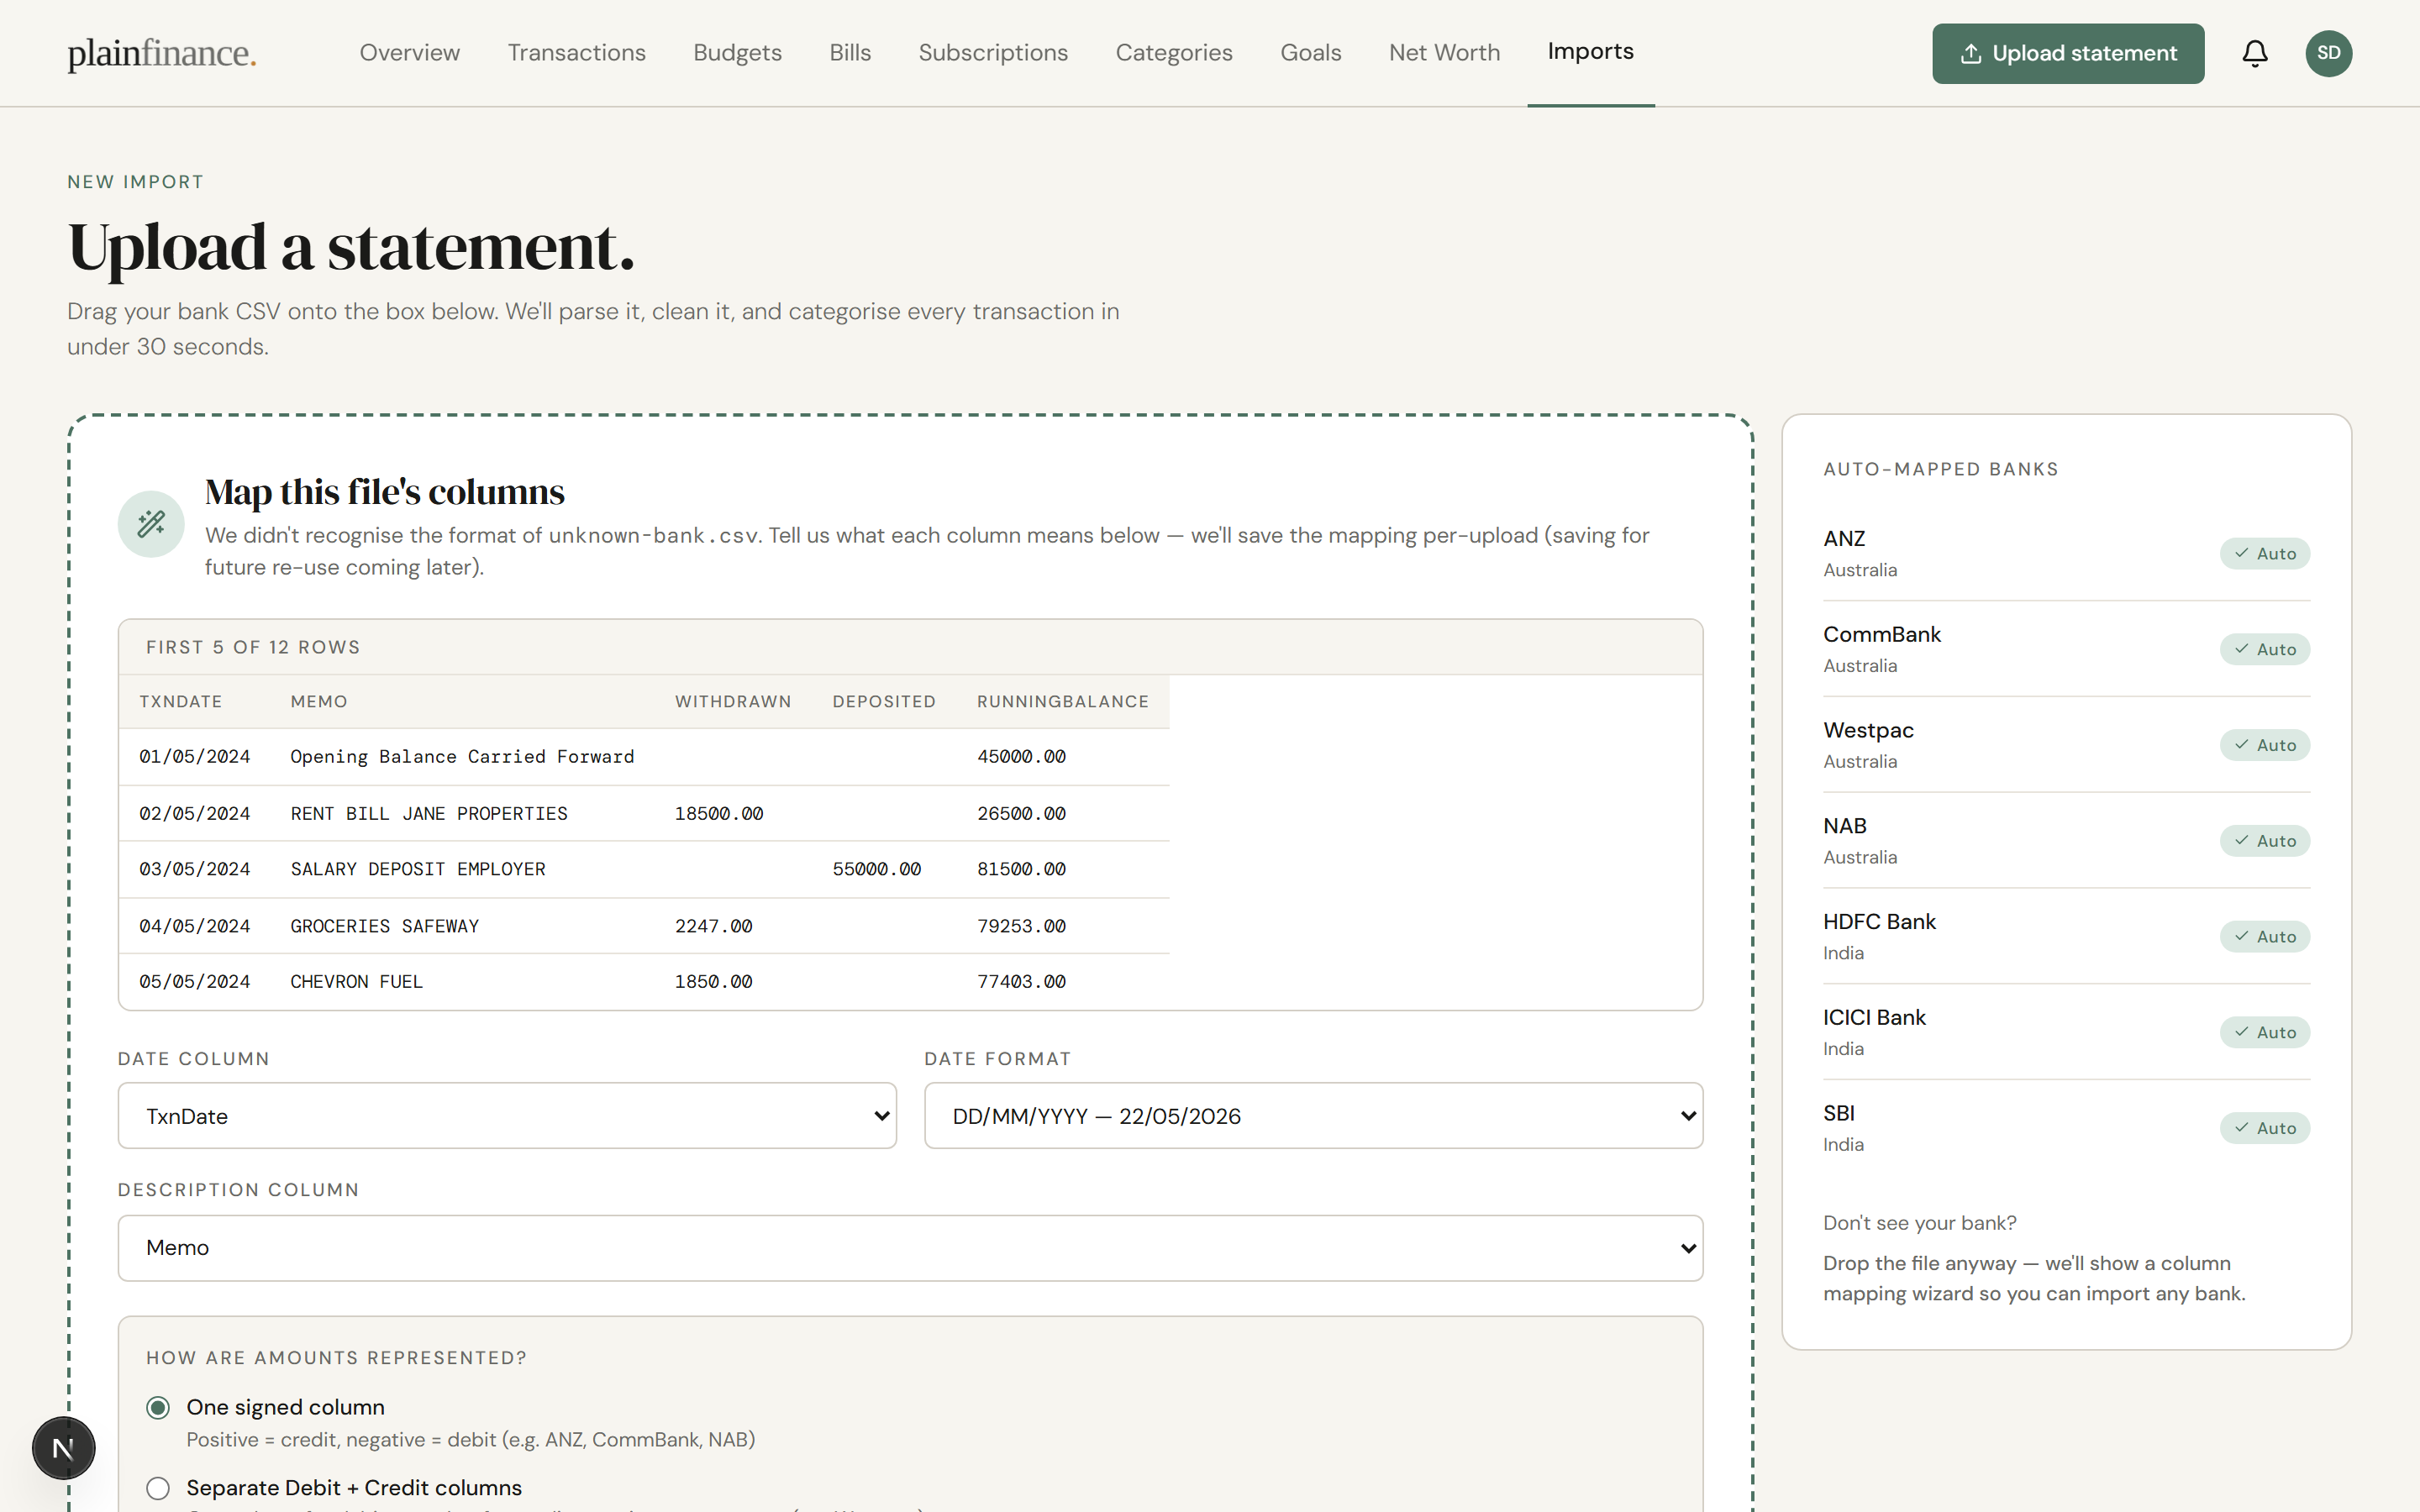The height and width of the screenshot is (1512, 2420).
Task: Go to the Overview tab
Action: [x=410, y=53]
